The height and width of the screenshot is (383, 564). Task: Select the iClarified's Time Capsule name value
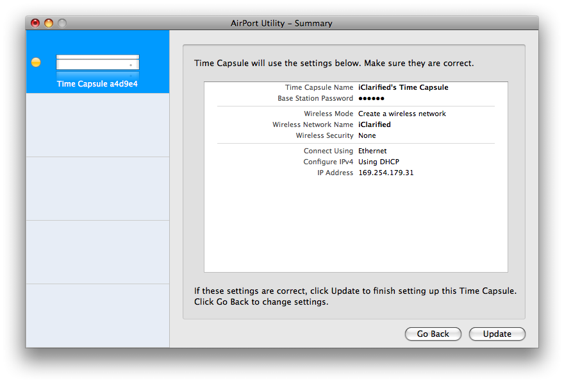tap(403, 87)
